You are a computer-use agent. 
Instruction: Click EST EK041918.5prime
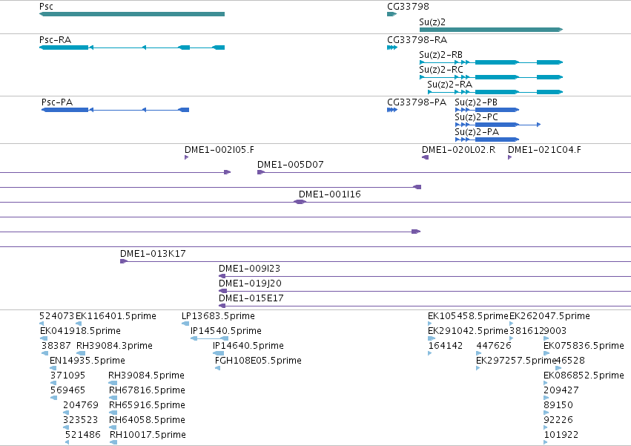[80, 331]
